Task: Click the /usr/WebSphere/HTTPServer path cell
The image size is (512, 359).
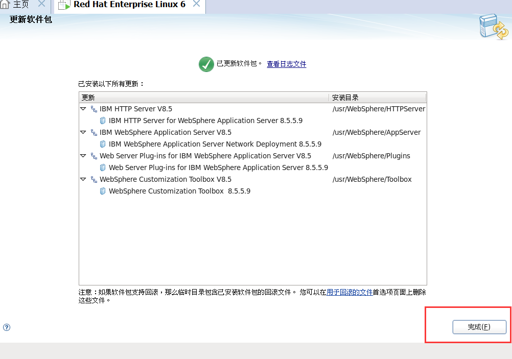Action: (x=379, y=109)
